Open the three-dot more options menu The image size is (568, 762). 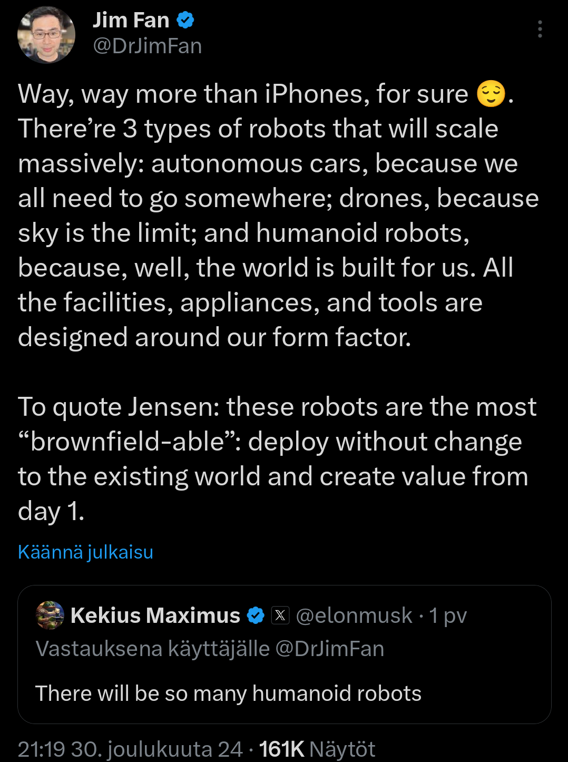click(540, 29)
